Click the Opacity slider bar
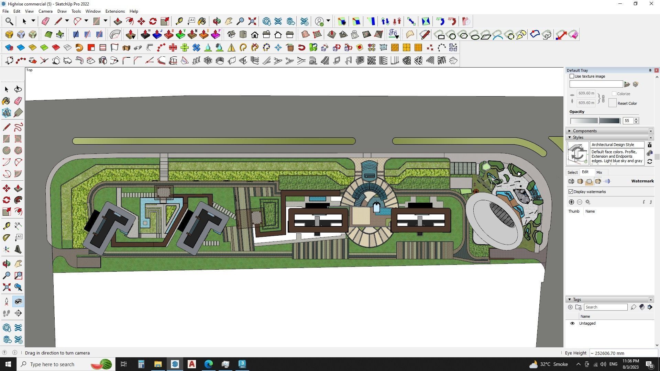The height and width of the screenshot is (371, 660). 595,121
